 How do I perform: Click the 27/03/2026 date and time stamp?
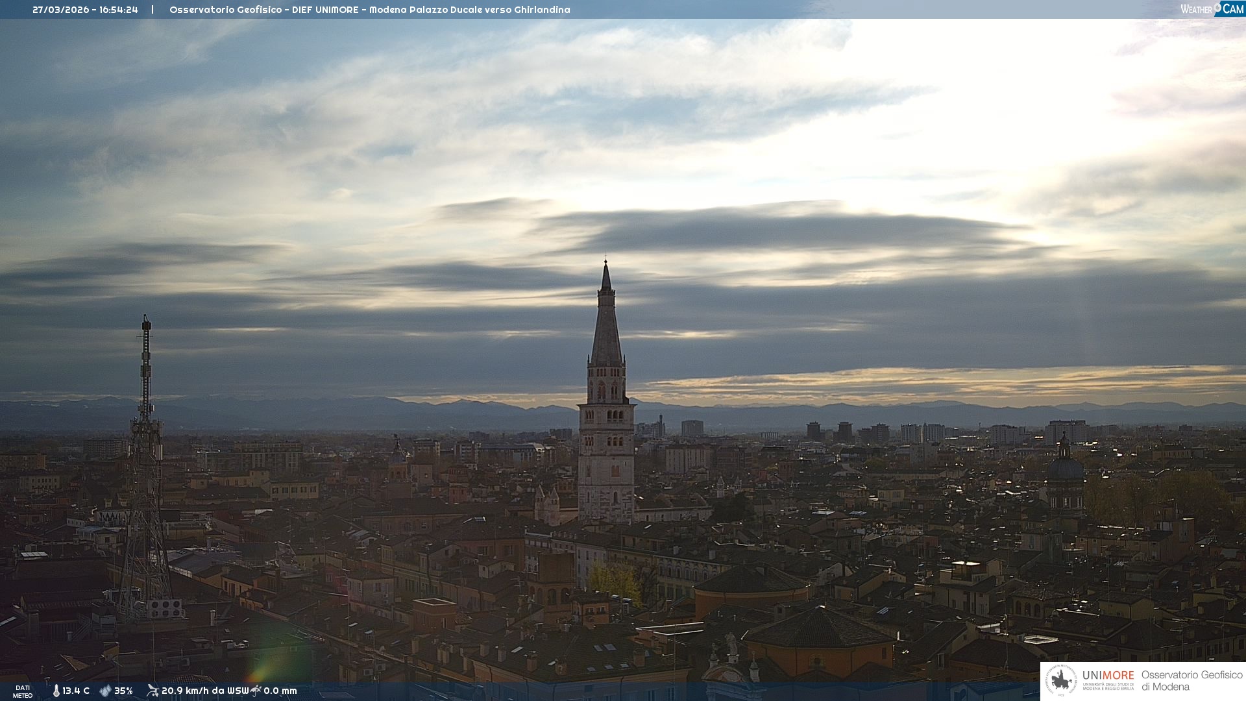coord(85,10)
